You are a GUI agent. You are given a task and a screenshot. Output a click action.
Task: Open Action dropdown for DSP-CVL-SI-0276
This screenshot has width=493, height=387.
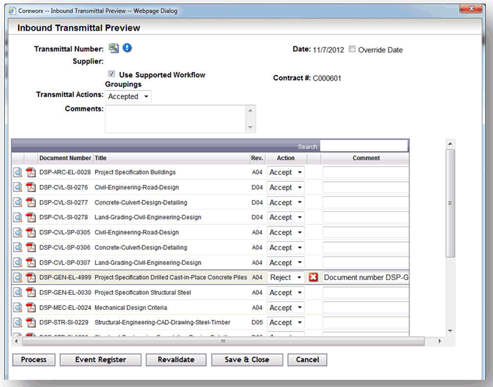286,187
